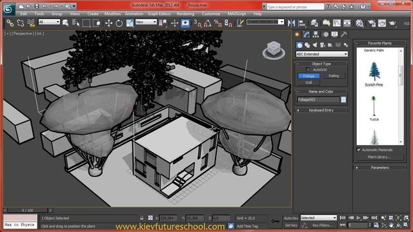Select the Unlink Selection tool
Image resolution: width=413 pixels, height=232 pixels.
coord(21,23)
